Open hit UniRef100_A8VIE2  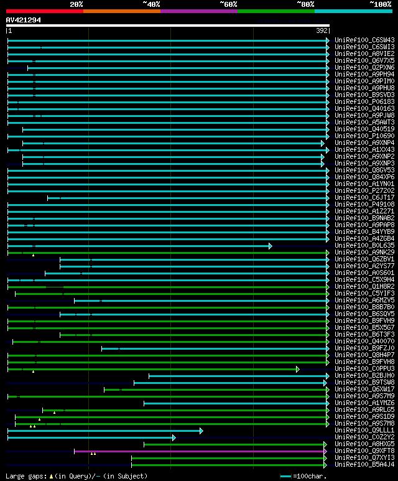(364, 54)
